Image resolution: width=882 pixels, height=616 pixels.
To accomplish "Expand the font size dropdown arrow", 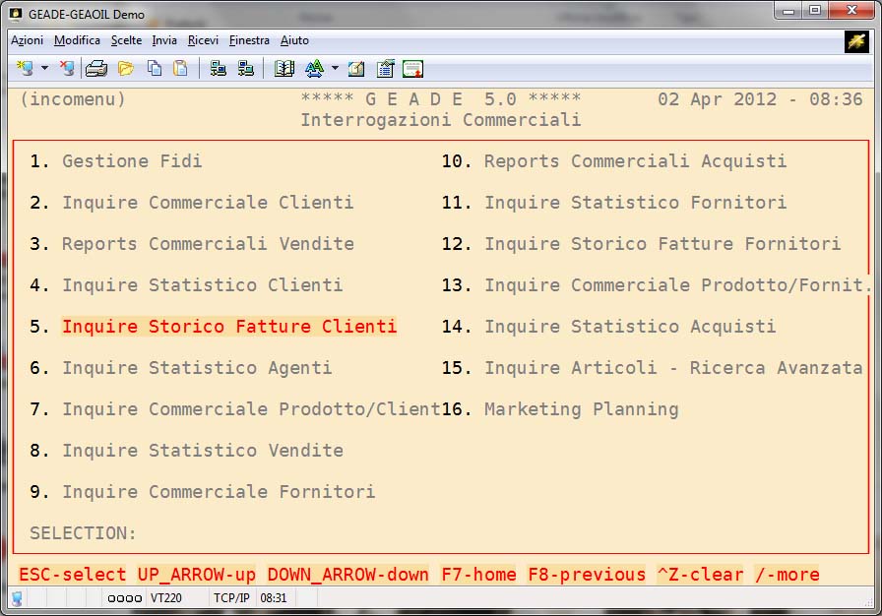I will tap(335, 69).
